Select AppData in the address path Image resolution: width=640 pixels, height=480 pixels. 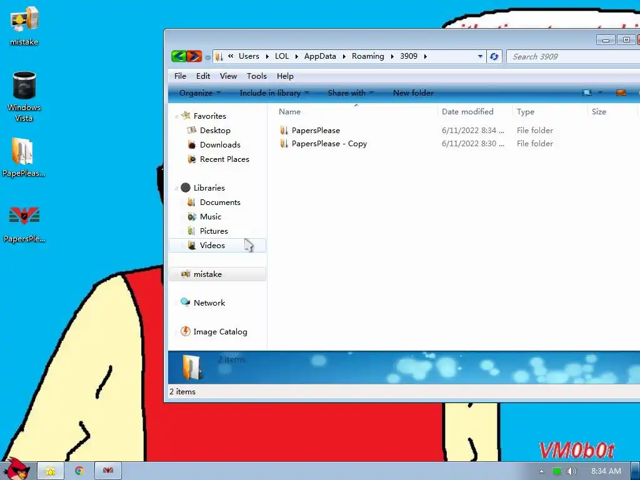click(x=320, y=56)
